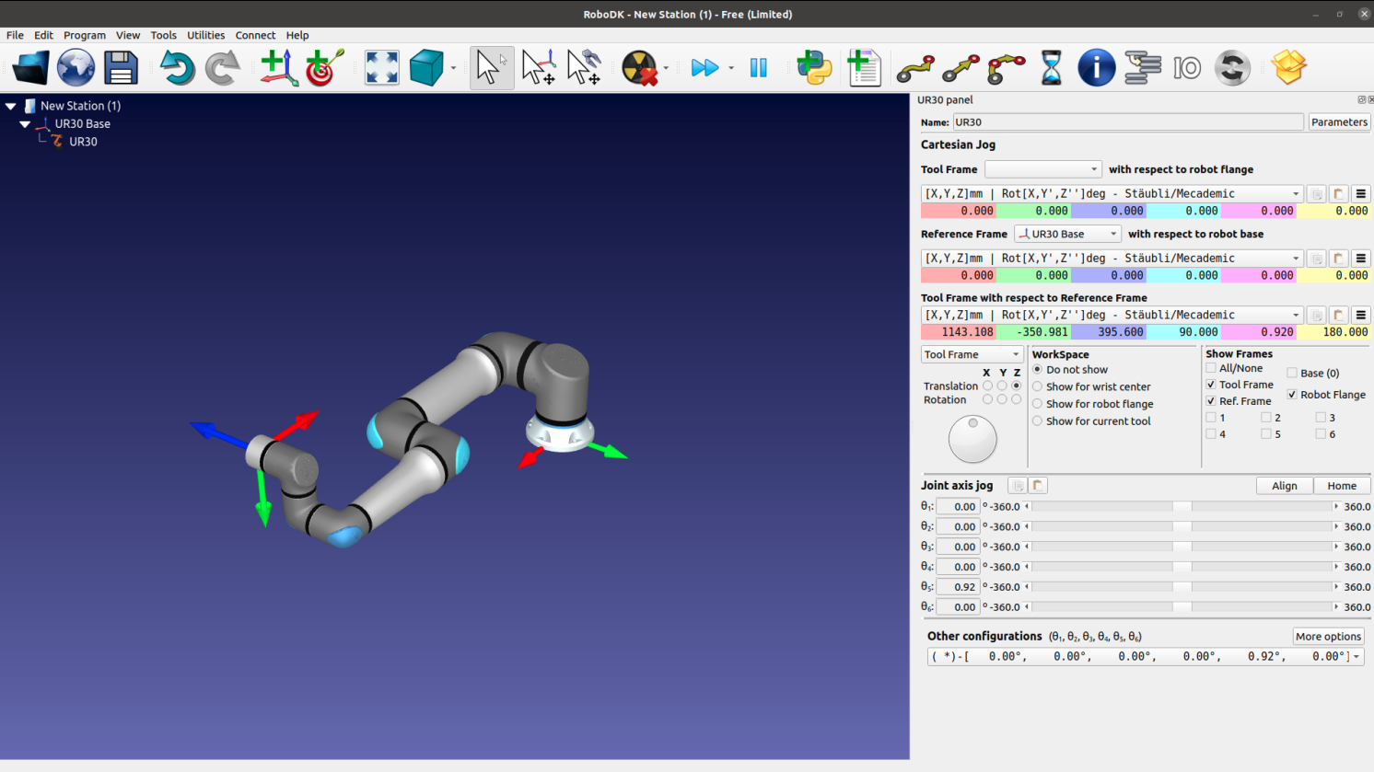Open the add-in package box icon
The height and width of the screenshot is (772, 1374).
point(1288,68)
